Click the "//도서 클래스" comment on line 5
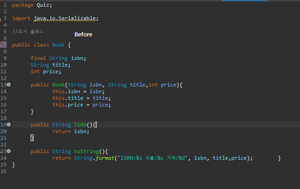 coord(28,31)
